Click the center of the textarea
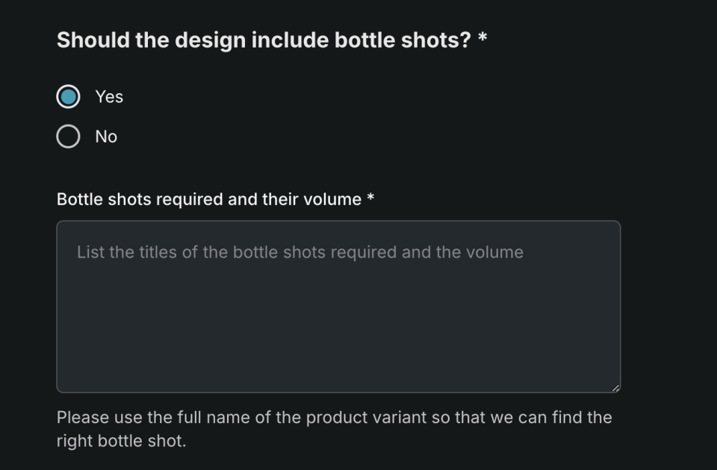717x470 pixels. 338,307
